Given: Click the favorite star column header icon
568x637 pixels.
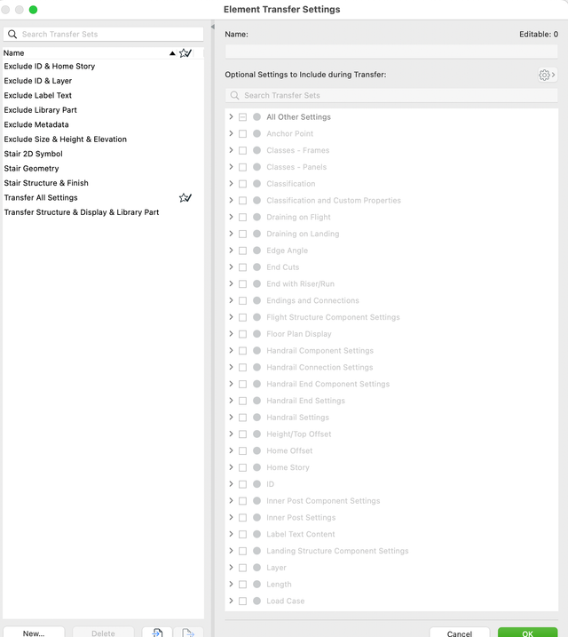Looking at the screenshot, I should point(185,53).
